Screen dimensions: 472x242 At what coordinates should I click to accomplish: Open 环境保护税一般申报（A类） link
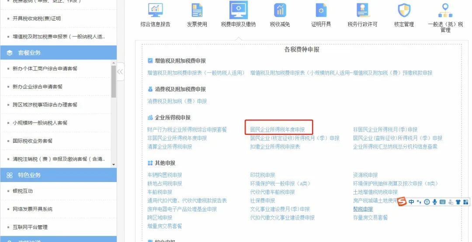(280, 183)
